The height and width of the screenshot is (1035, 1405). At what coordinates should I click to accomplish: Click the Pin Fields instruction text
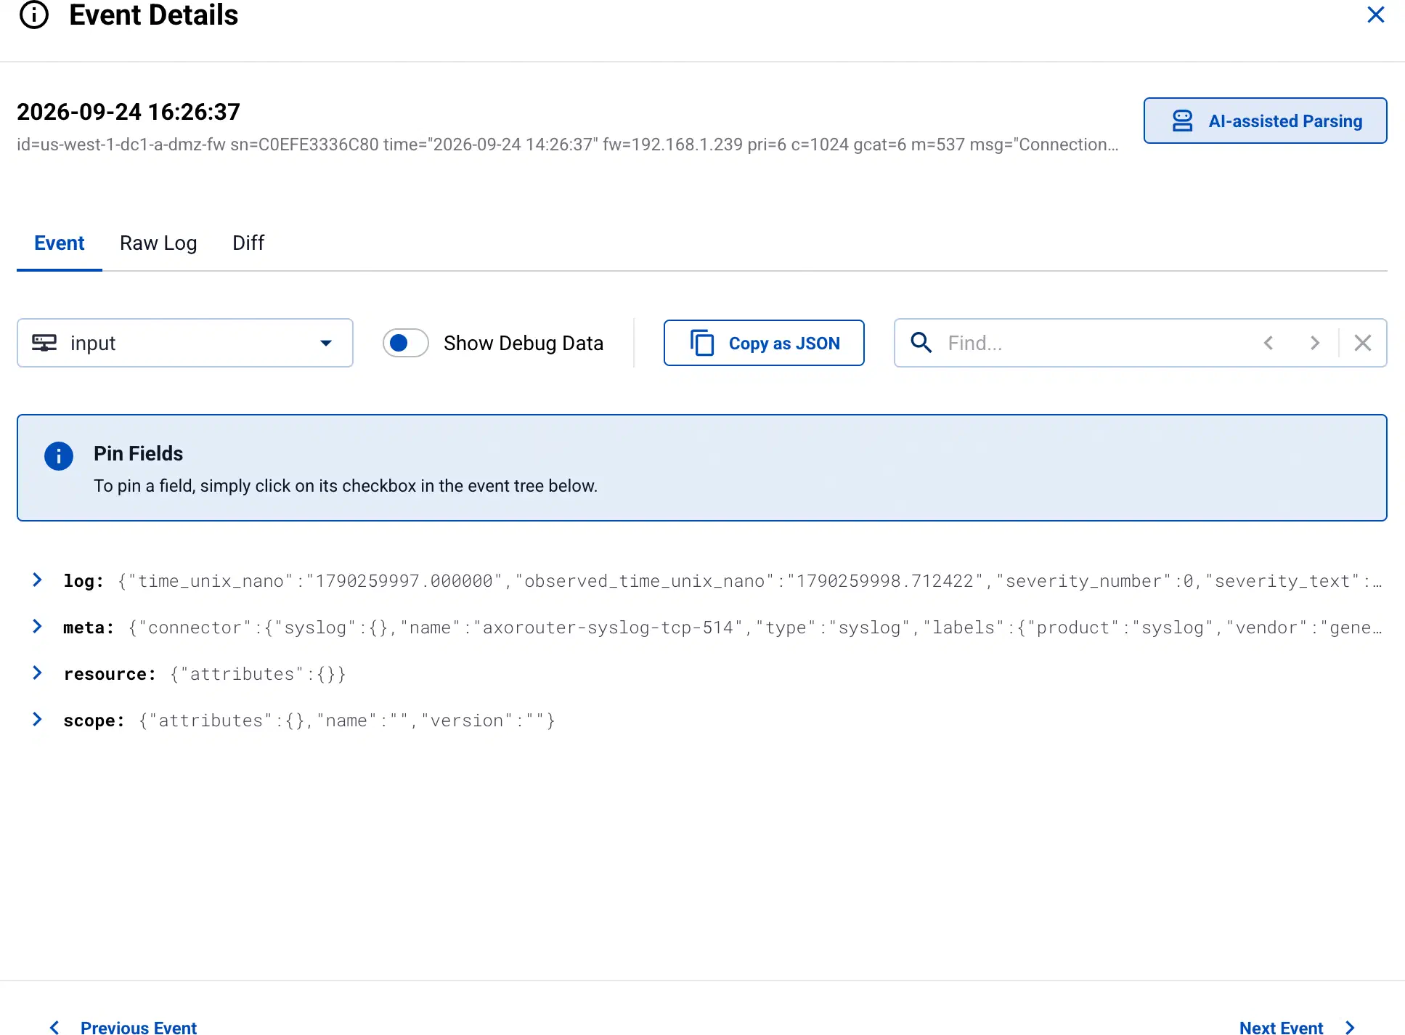[346, 486]
